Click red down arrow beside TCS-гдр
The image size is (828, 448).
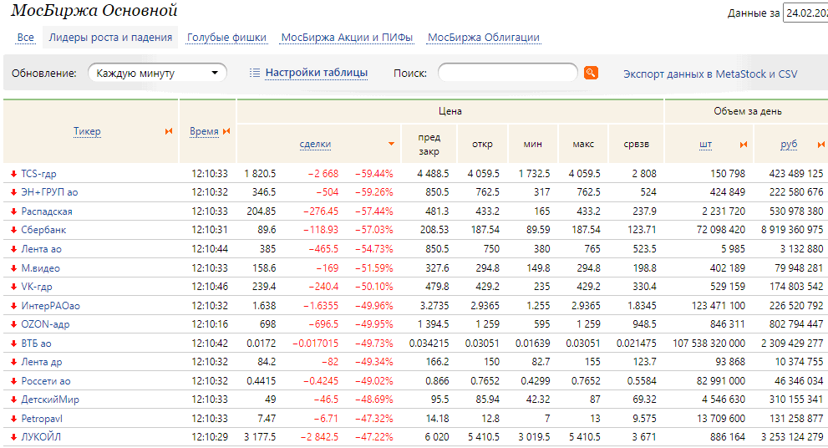[x=13, y=174]
